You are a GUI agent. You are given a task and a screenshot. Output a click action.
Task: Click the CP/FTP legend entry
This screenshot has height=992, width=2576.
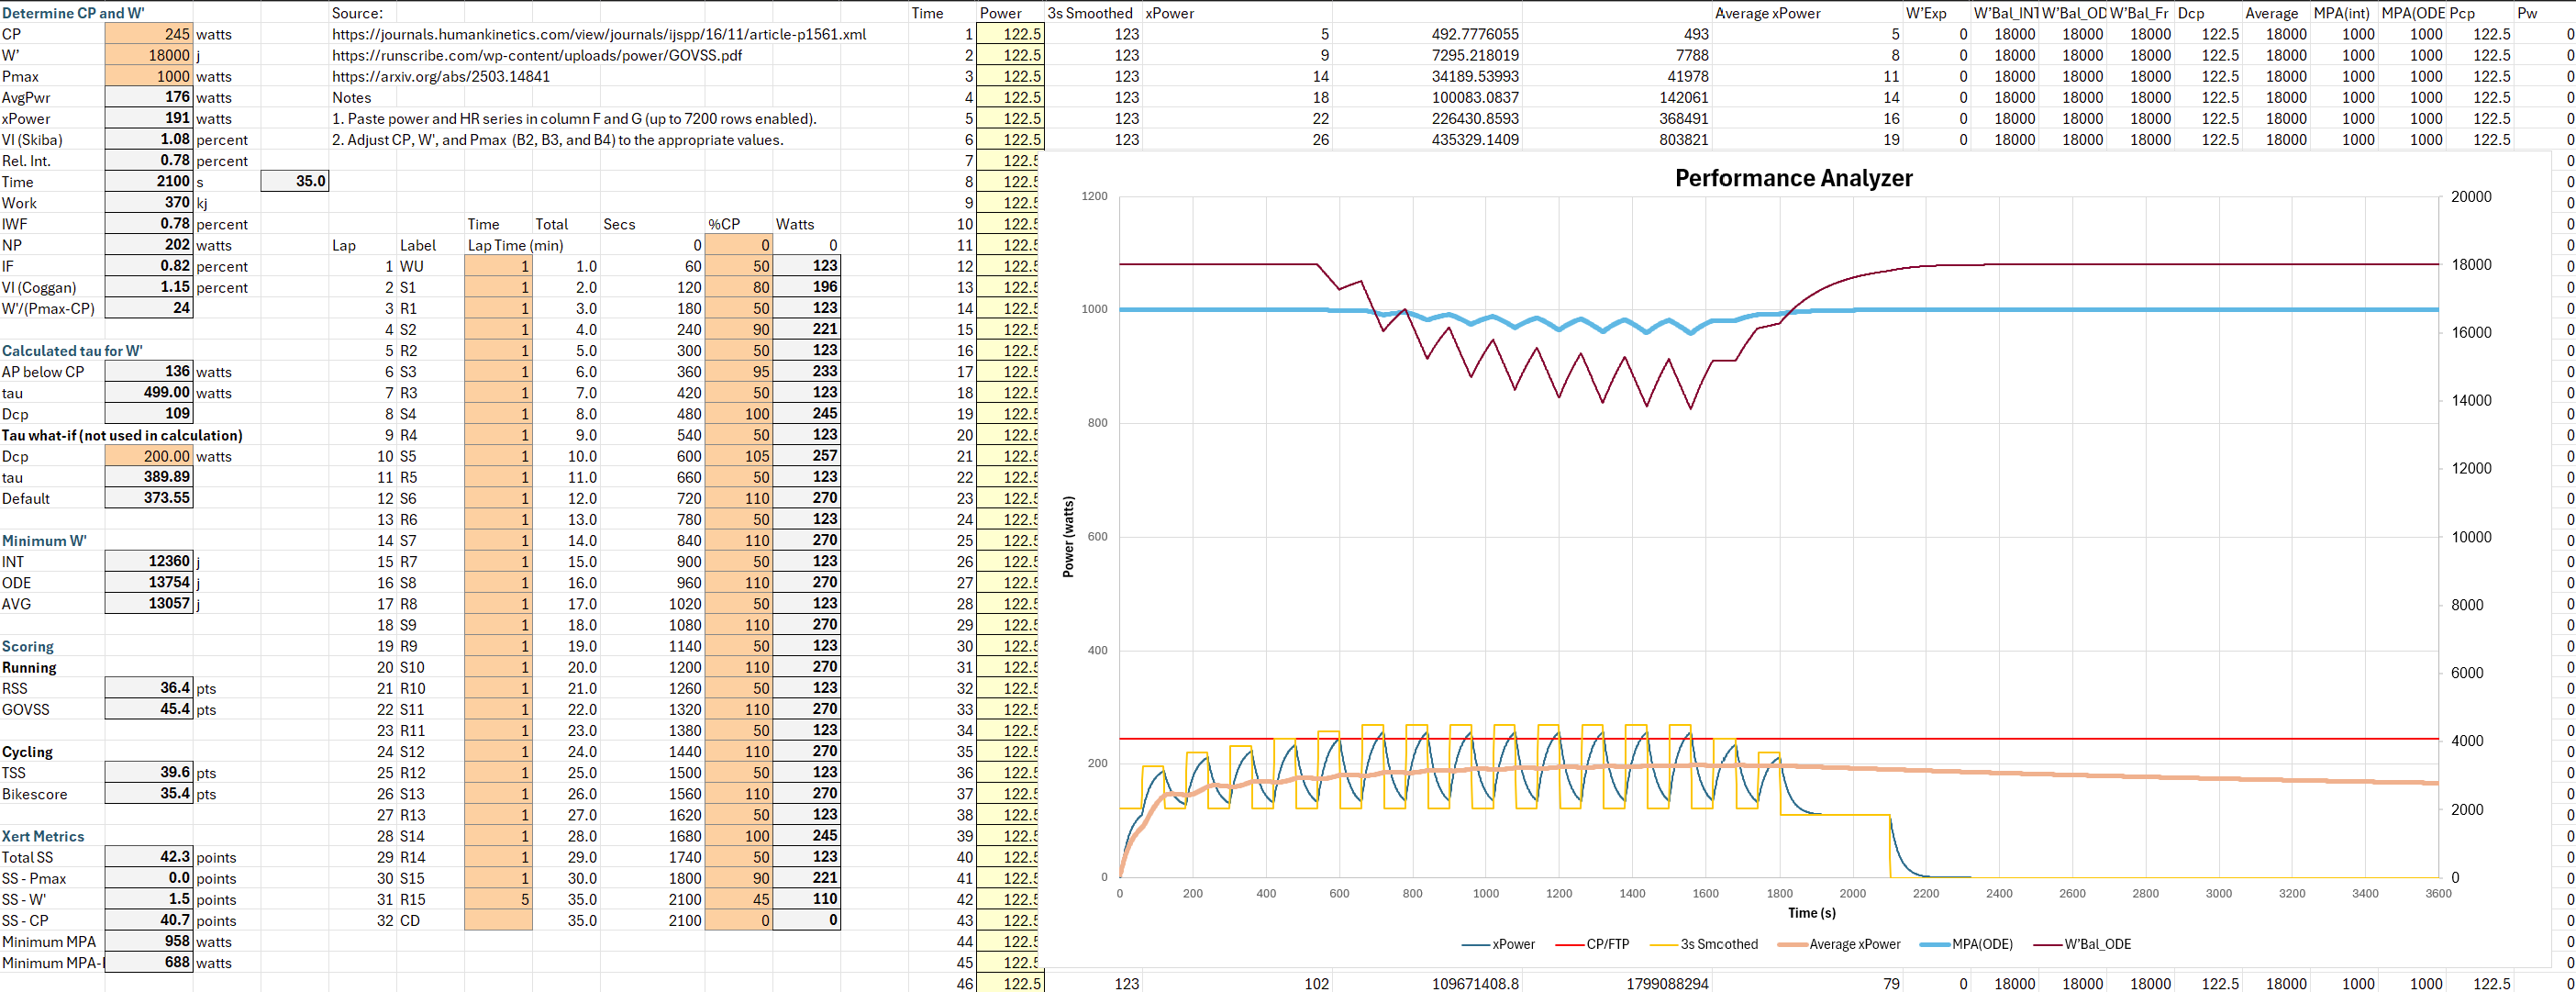tap(1606, 944)
